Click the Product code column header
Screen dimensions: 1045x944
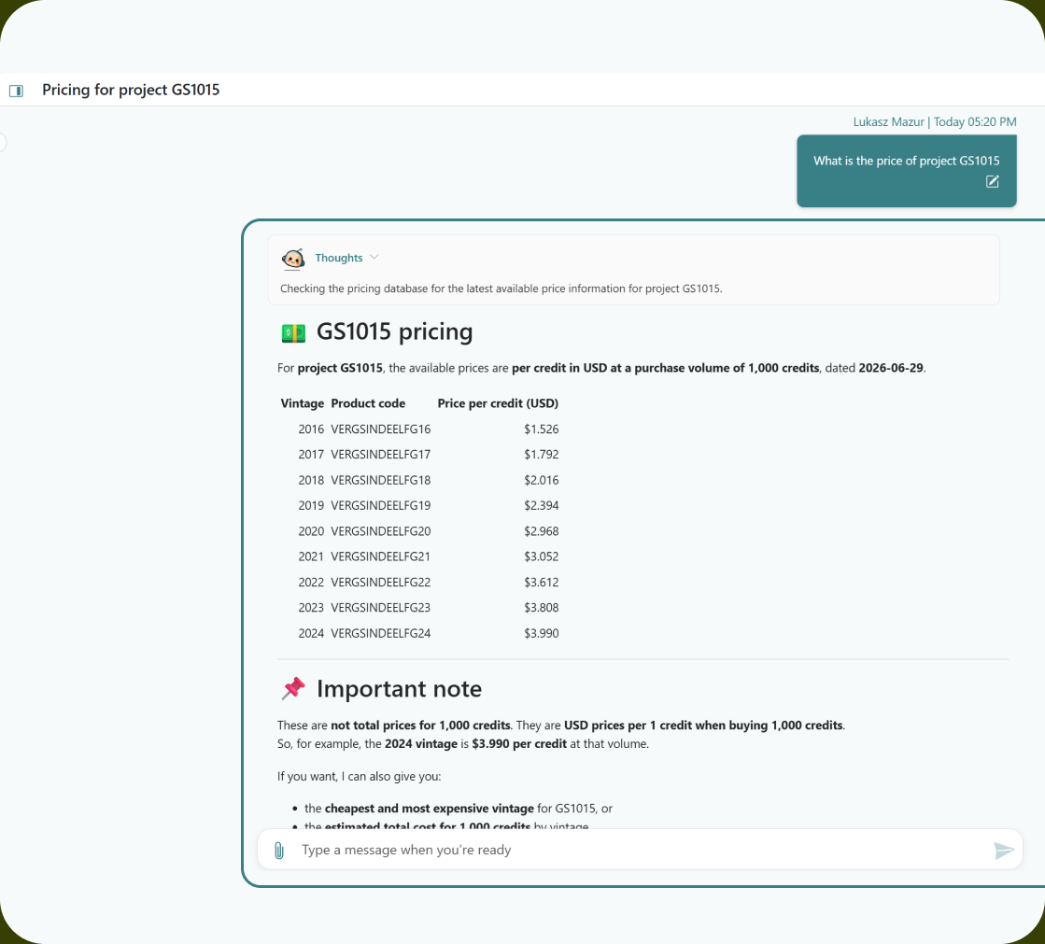368,403
